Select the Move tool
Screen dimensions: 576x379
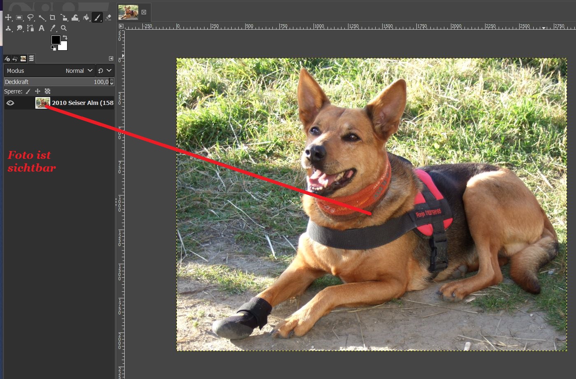pyautogui.click(x=8, y=17)
